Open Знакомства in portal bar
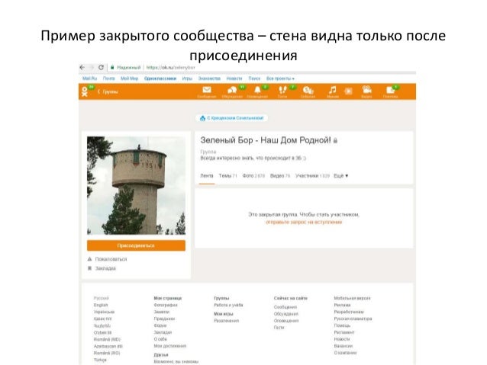Image resolution: width=487 pixels, height=365 pixels. tap(209, 78)
